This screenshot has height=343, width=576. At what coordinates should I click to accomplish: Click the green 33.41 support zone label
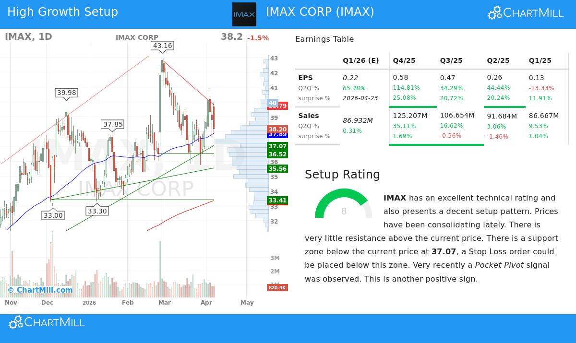pos(277,201)
